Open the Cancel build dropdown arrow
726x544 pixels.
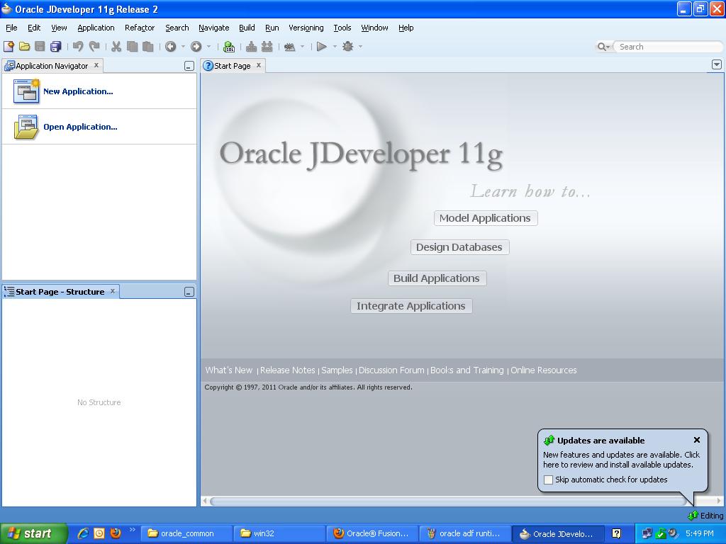click(x=302, y=46)
